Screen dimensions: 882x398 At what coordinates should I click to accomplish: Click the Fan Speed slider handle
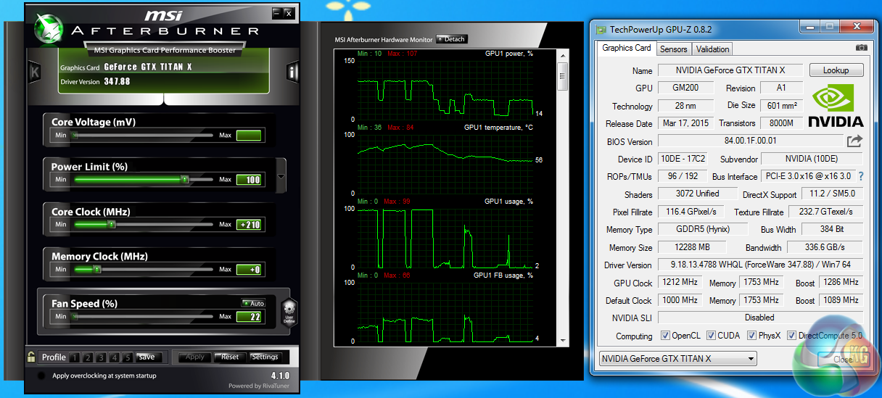coord(74,317)
